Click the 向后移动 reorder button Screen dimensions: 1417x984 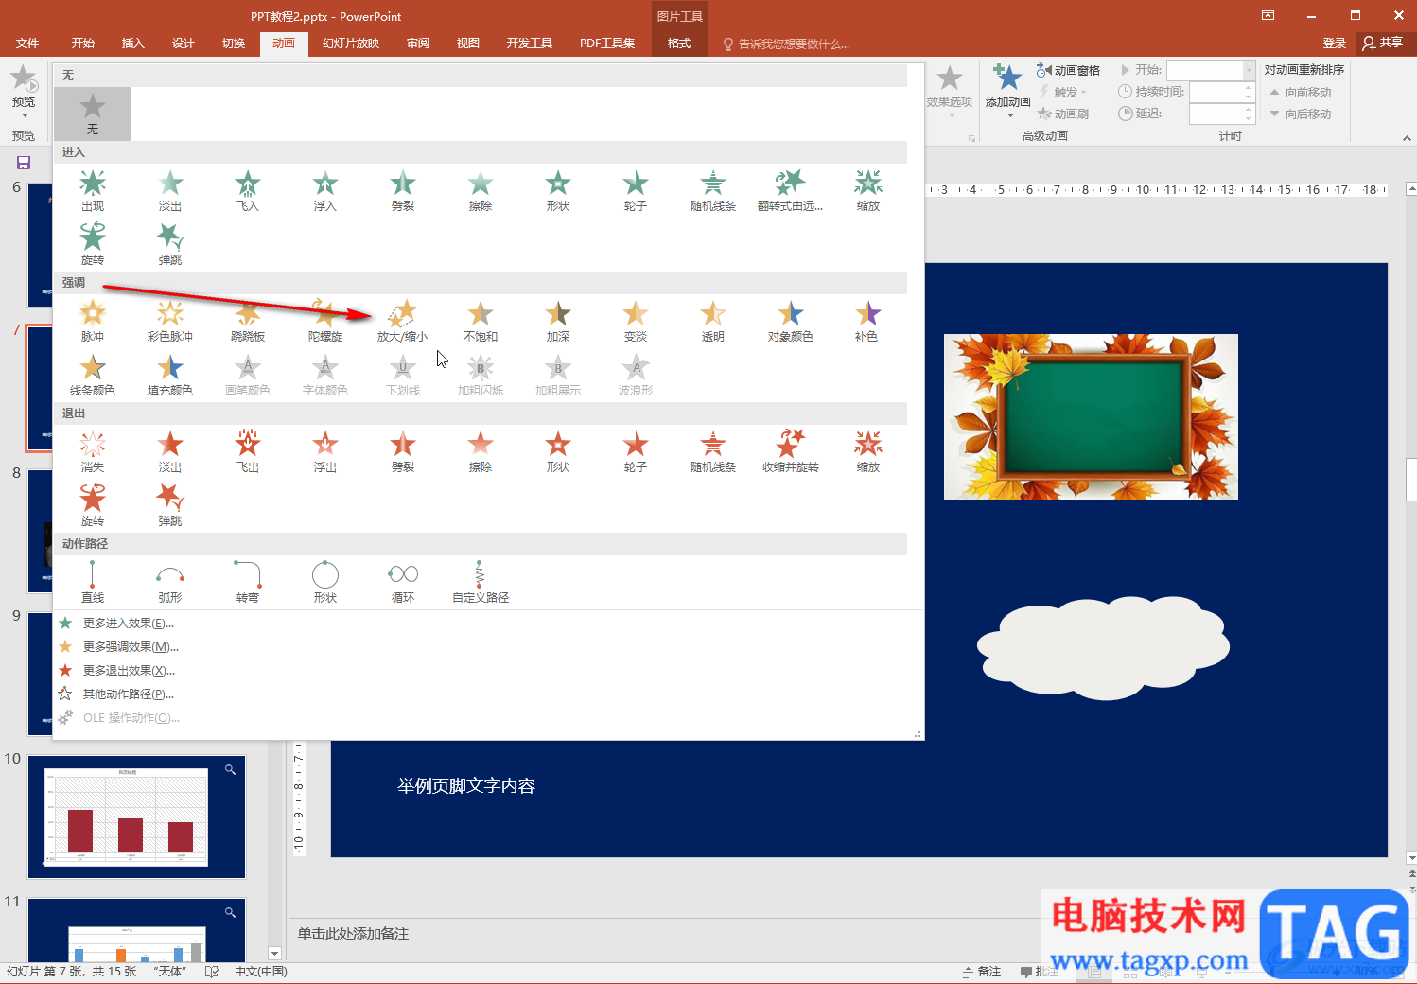pos(1301,114)
